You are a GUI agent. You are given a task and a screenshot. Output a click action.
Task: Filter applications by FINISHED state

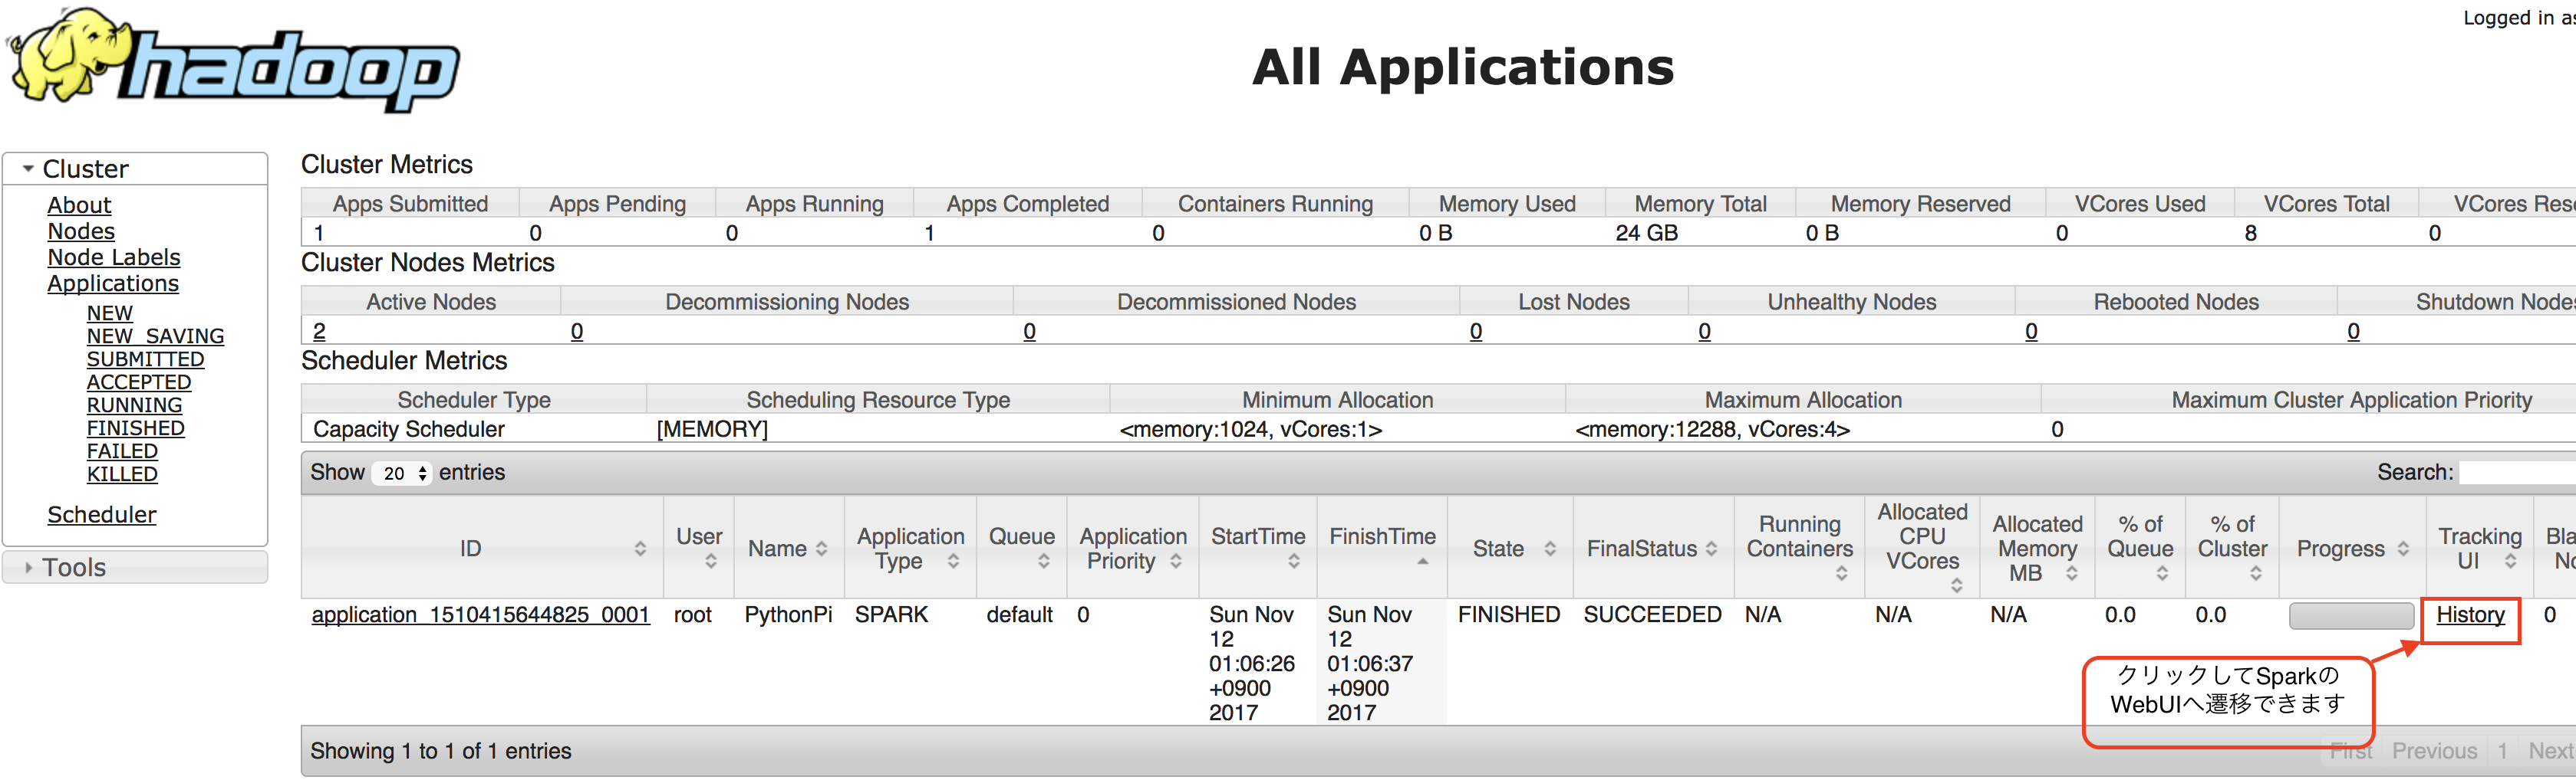(135, 428)
